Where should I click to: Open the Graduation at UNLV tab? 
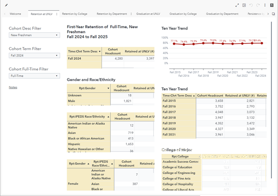click(x=148, y=14)
